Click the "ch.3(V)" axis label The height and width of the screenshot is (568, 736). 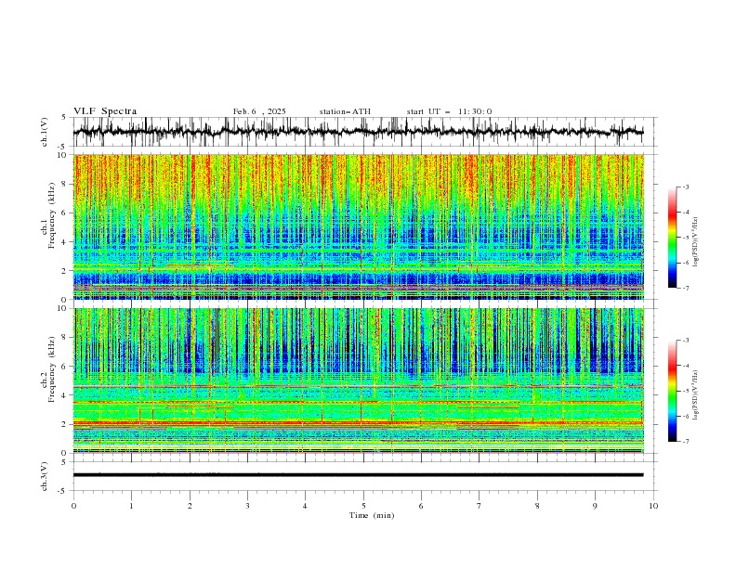(x=45, y=476)
